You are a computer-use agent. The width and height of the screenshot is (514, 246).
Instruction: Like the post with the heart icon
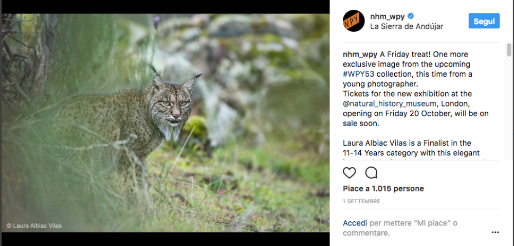pyautogui.click(x=350, y=173)
